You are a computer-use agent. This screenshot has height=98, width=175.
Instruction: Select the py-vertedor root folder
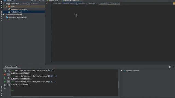13,4
